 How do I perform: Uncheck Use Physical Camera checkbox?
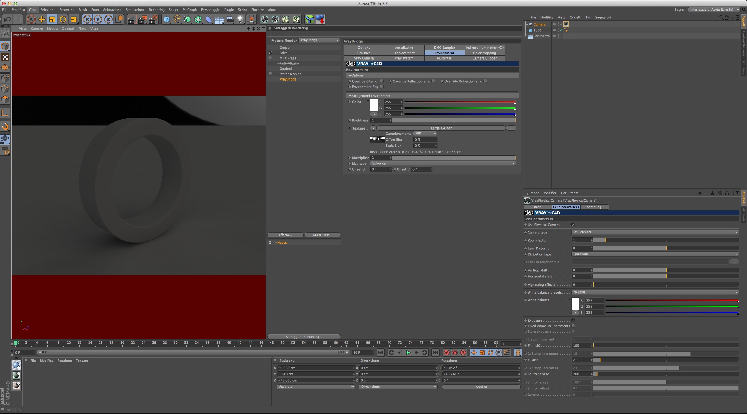pyautogui.click(x=573, y=225)
